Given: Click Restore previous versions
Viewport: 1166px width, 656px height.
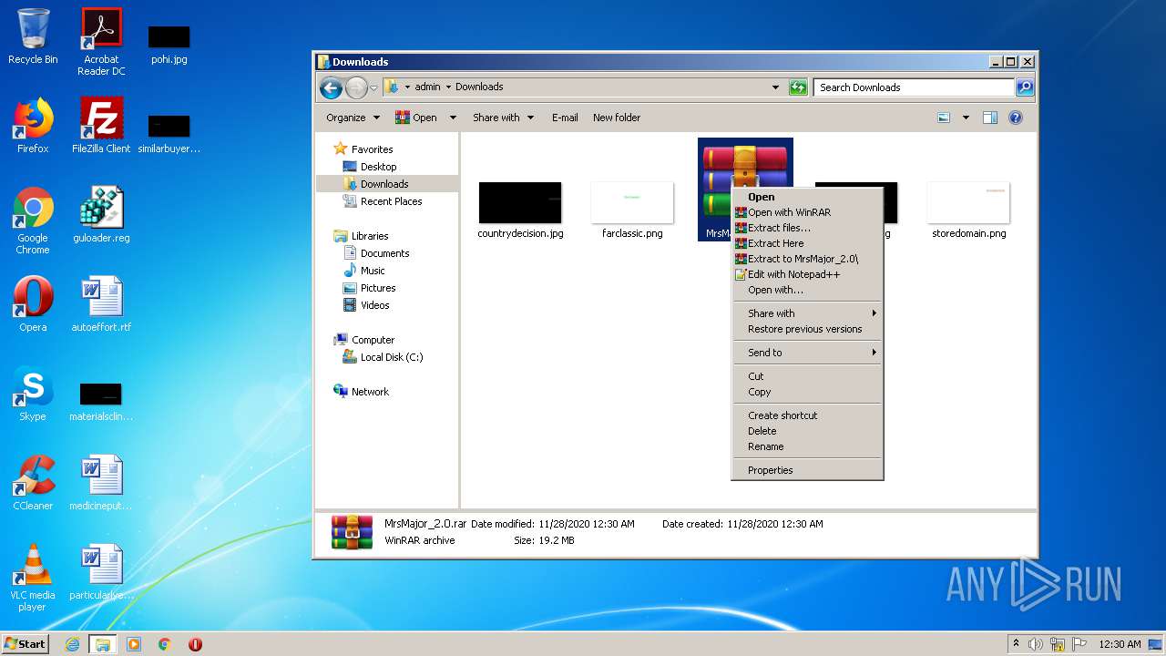Looking at the screenshot, I should pos(807,329).
